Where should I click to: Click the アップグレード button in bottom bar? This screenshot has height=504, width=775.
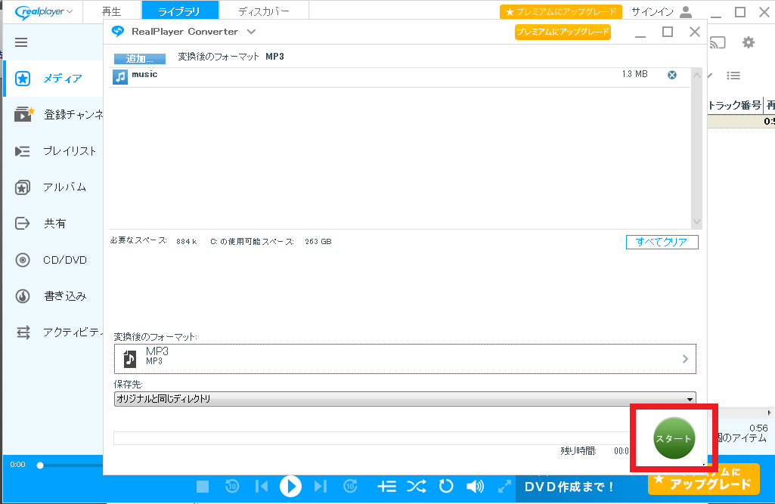tap(704, 479)
